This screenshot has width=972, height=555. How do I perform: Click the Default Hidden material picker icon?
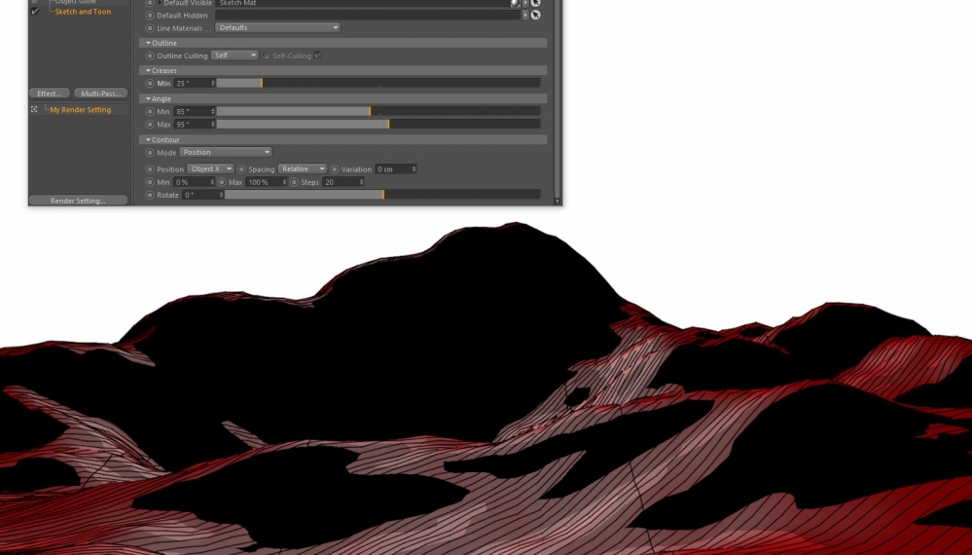(535, 16)
